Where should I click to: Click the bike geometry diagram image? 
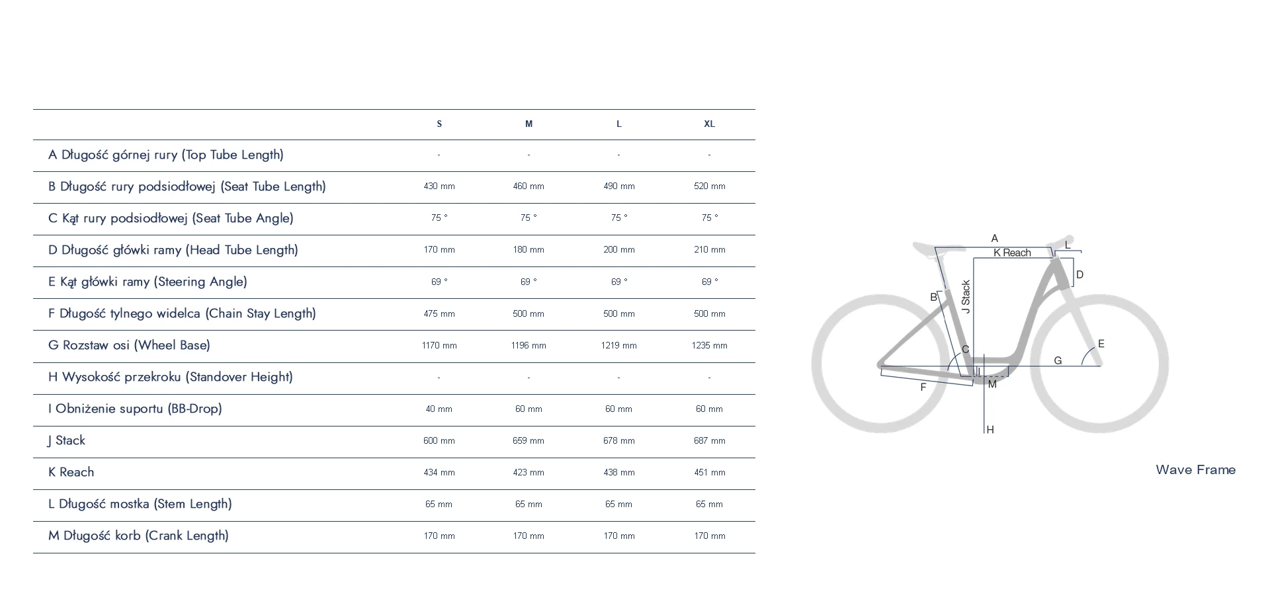pyautogui.click(x=990, y=335)
